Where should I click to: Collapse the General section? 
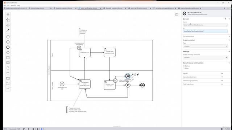[x=229, y=19]
